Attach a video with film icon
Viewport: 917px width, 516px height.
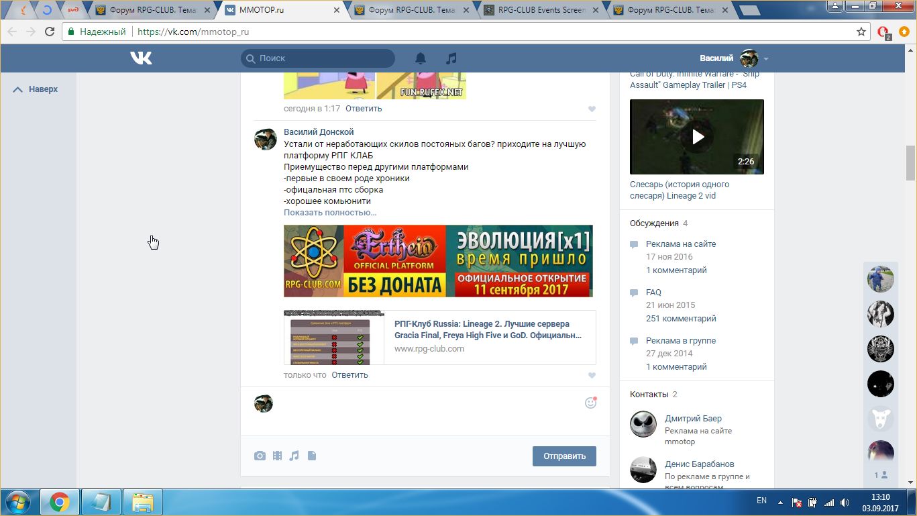click(x=277, y=456)
